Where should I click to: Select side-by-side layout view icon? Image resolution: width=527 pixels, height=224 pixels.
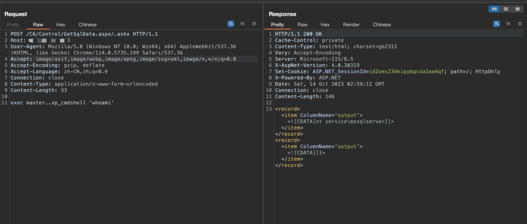coord(494,9)
